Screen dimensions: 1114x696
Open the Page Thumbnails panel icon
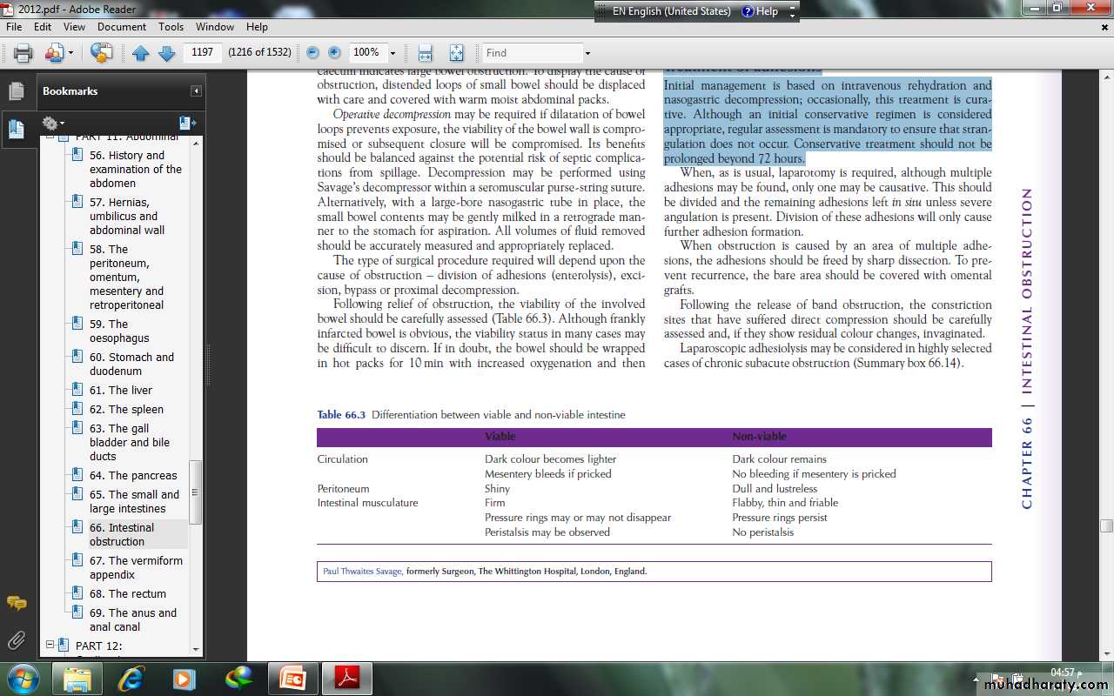[x=16, y=91]
